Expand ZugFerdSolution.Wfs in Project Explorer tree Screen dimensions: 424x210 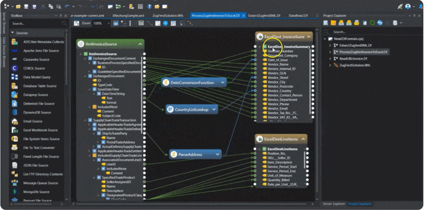pos(330,65)
